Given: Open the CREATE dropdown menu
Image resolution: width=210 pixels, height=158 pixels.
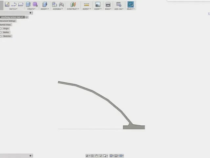Looking at the screenshot, I should (x=31, y=9).
